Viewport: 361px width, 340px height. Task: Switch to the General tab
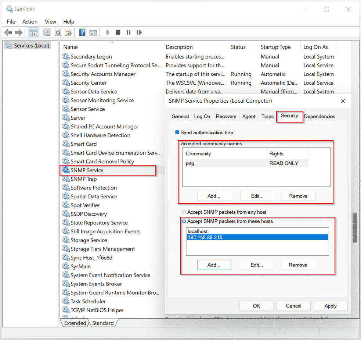click(x=180, y=117)
